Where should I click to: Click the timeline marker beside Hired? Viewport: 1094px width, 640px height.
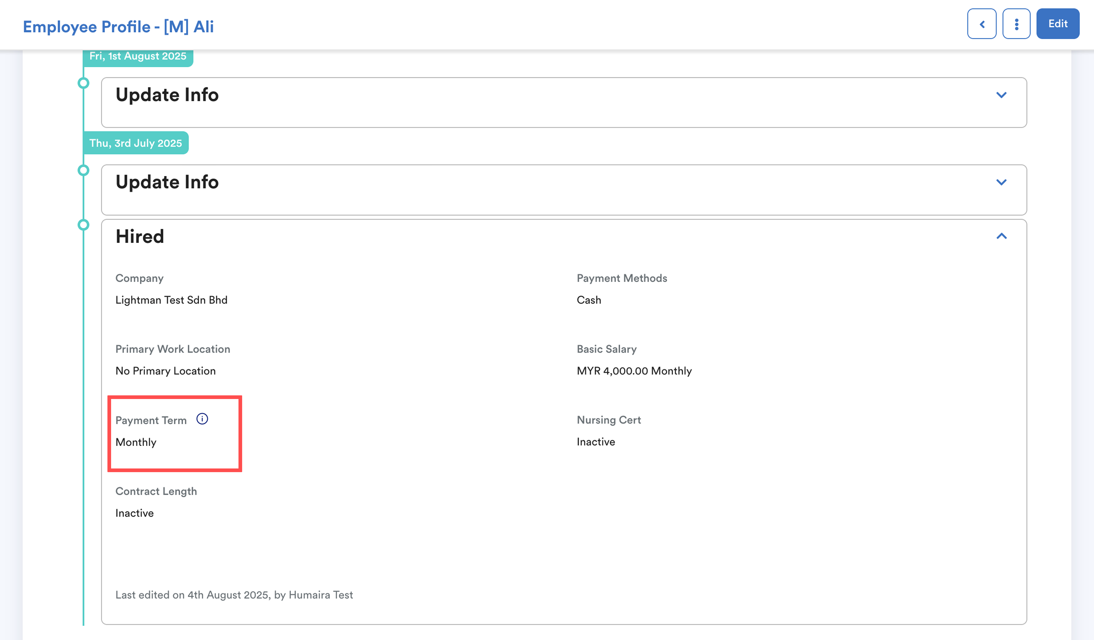point(83,225)
